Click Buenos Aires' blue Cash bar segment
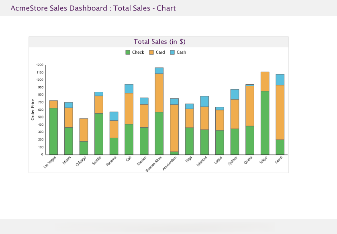This screenshot has height=234, width=337. click(x=159, y=71)
